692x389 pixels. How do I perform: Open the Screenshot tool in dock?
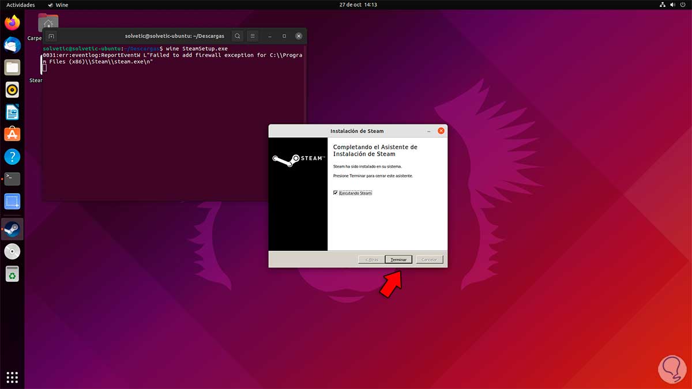click(x=12, y=201)
